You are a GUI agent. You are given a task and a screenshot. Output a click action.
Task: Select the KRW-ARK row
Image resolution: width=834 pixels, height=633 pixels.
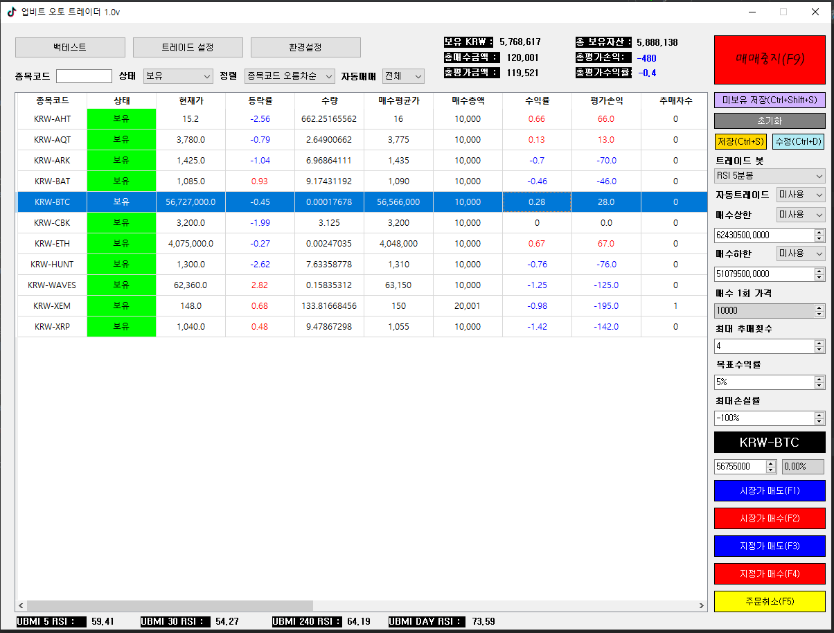coord(362,161)
